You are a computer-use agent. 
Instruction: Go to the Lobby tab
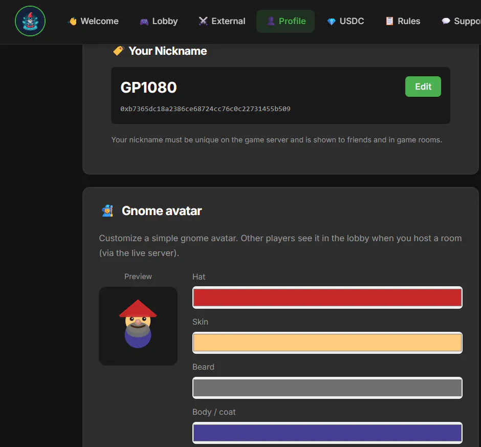point(159,21)
